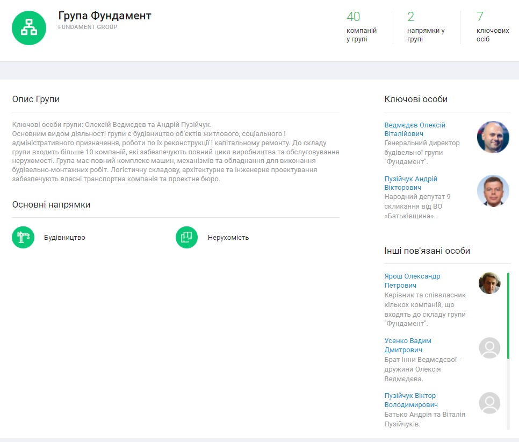
Task: Open Пузійчук Андрій Вікторович profile link
Action: tap(410, 183)
